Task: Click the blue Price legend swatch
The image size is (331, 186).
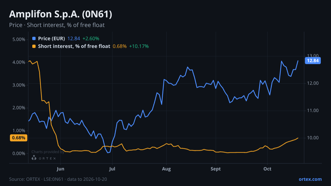Action: tap(34, 39)
